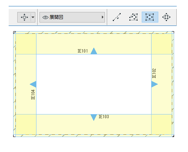The width and height of the screenshot is (188, 152).
Task: Expand the flyout arrow right of 展開図
Action: [x=103, y=17]
